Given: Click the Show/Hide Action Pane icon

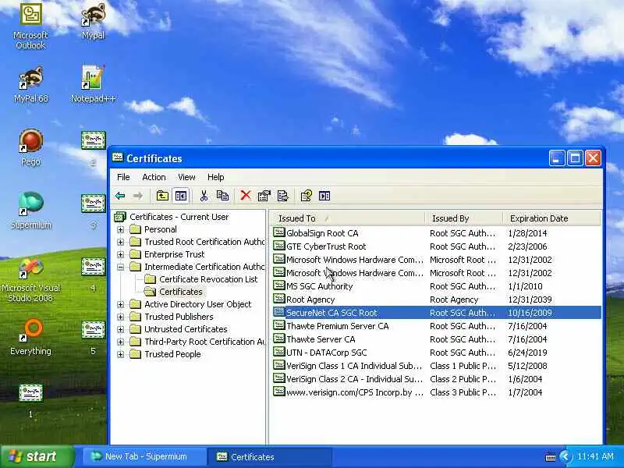Looking at the screenshot, I should pos(324,196).
